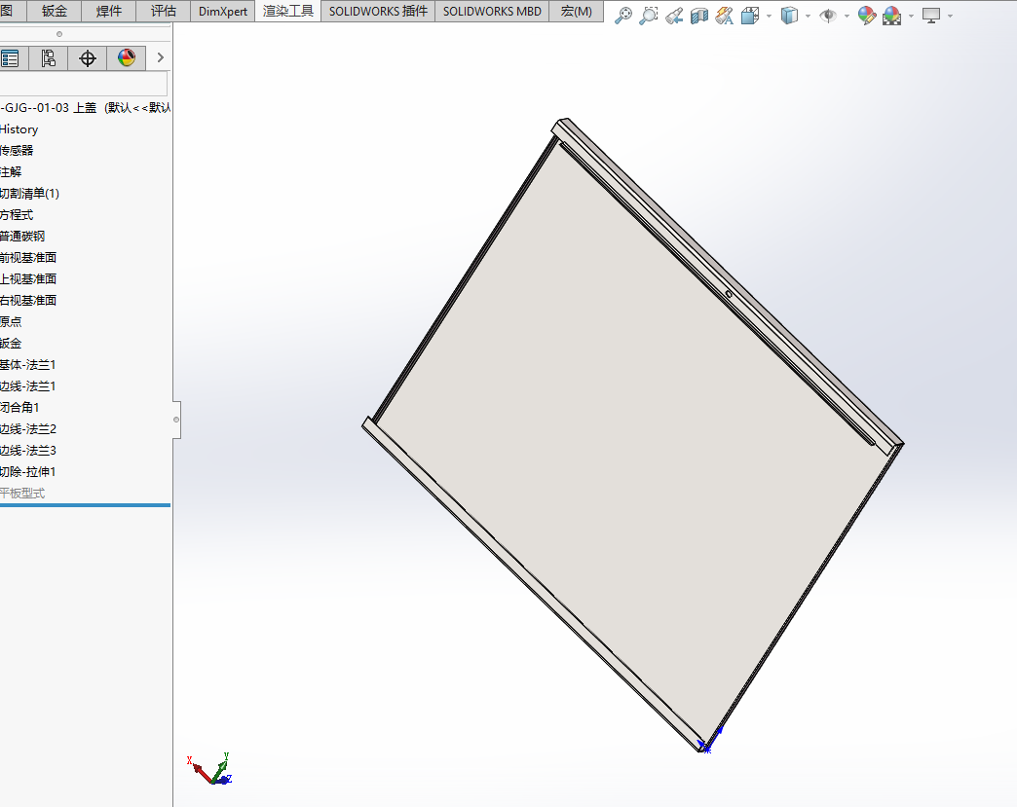Open the Display Style dropdown arrow
Screen dimensions: 1017x807
809,16
